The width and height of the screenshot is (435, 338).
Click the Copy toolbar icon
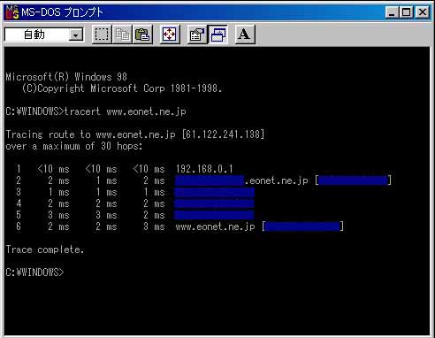point(122,35)
